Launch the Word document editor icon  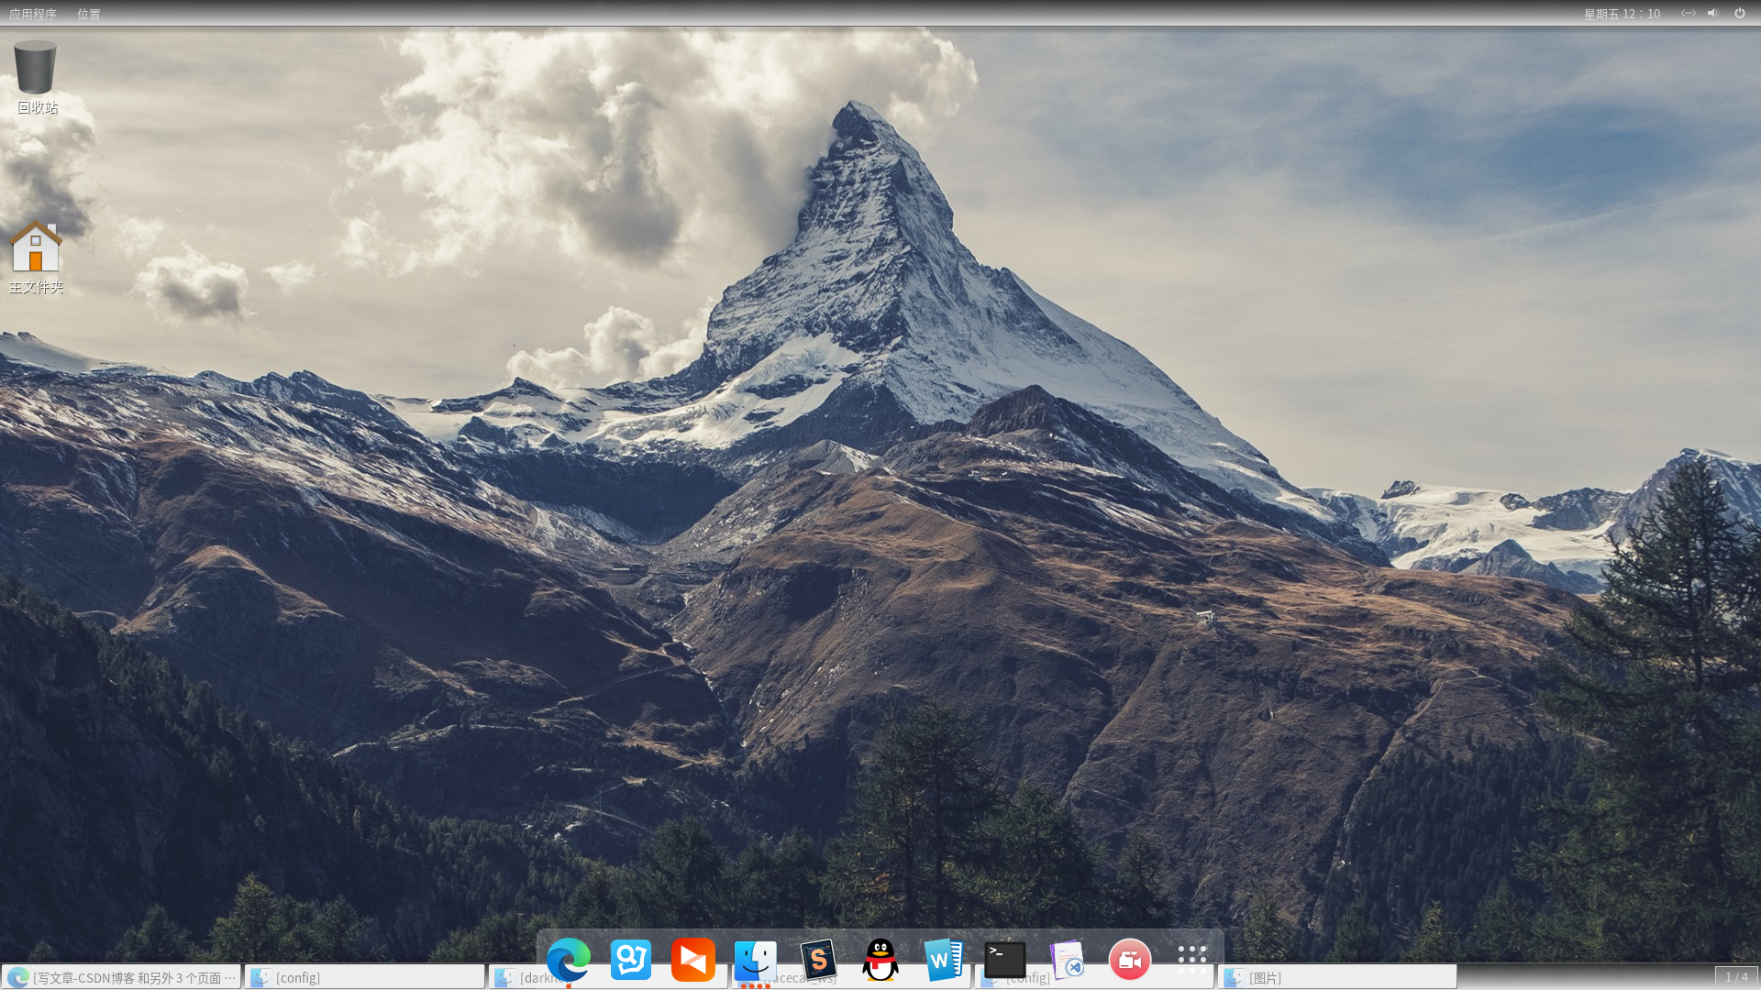pos(943,960)
